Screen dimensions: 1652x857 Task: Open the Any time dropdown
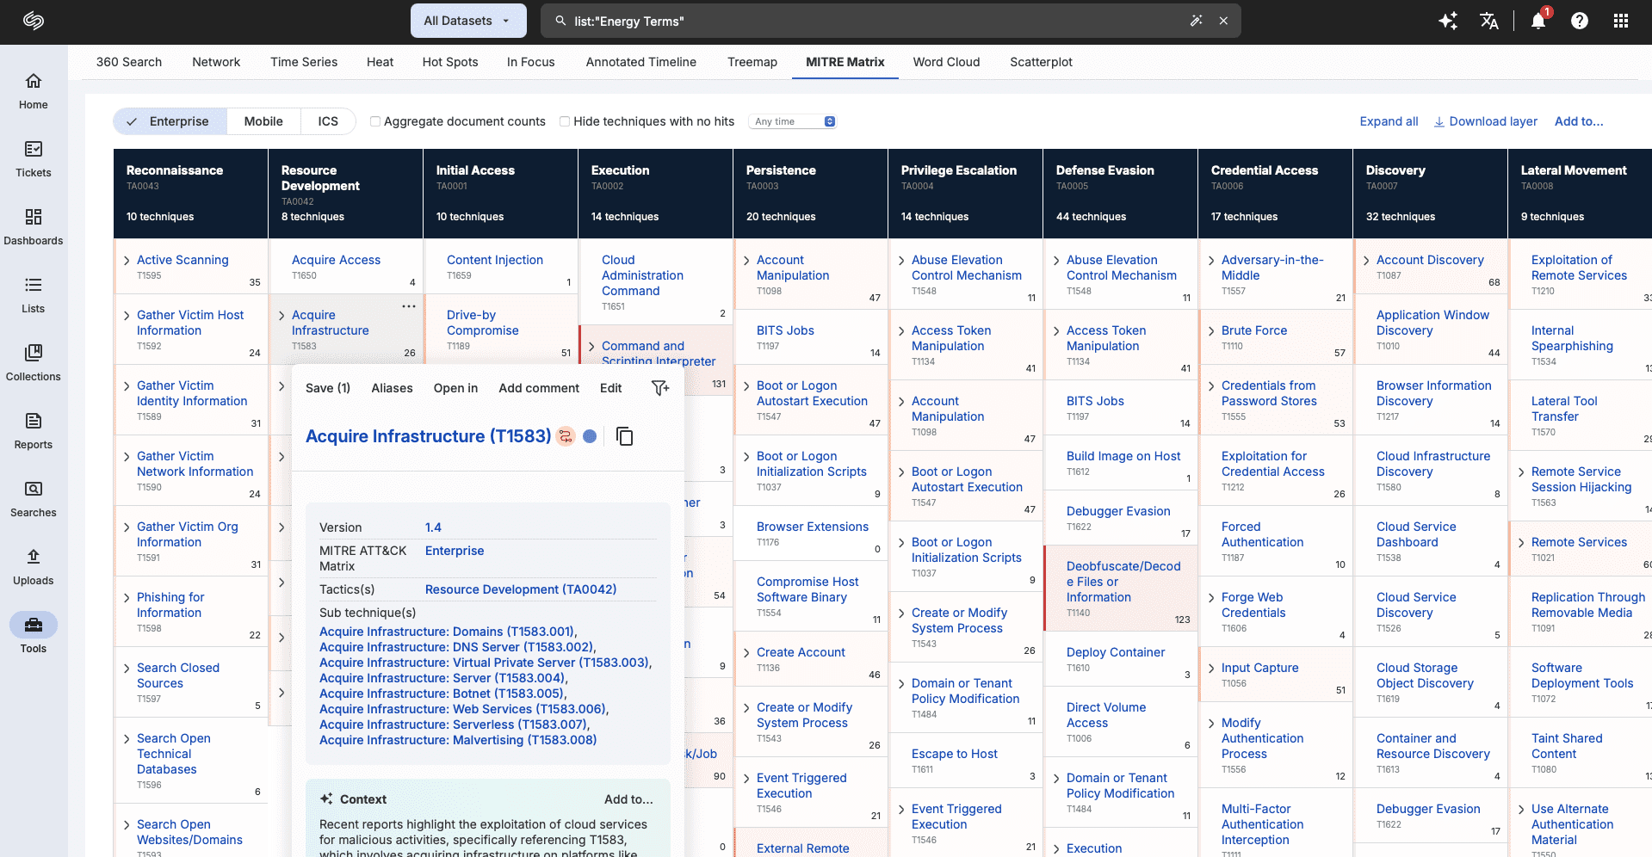[x=793, y=121]
